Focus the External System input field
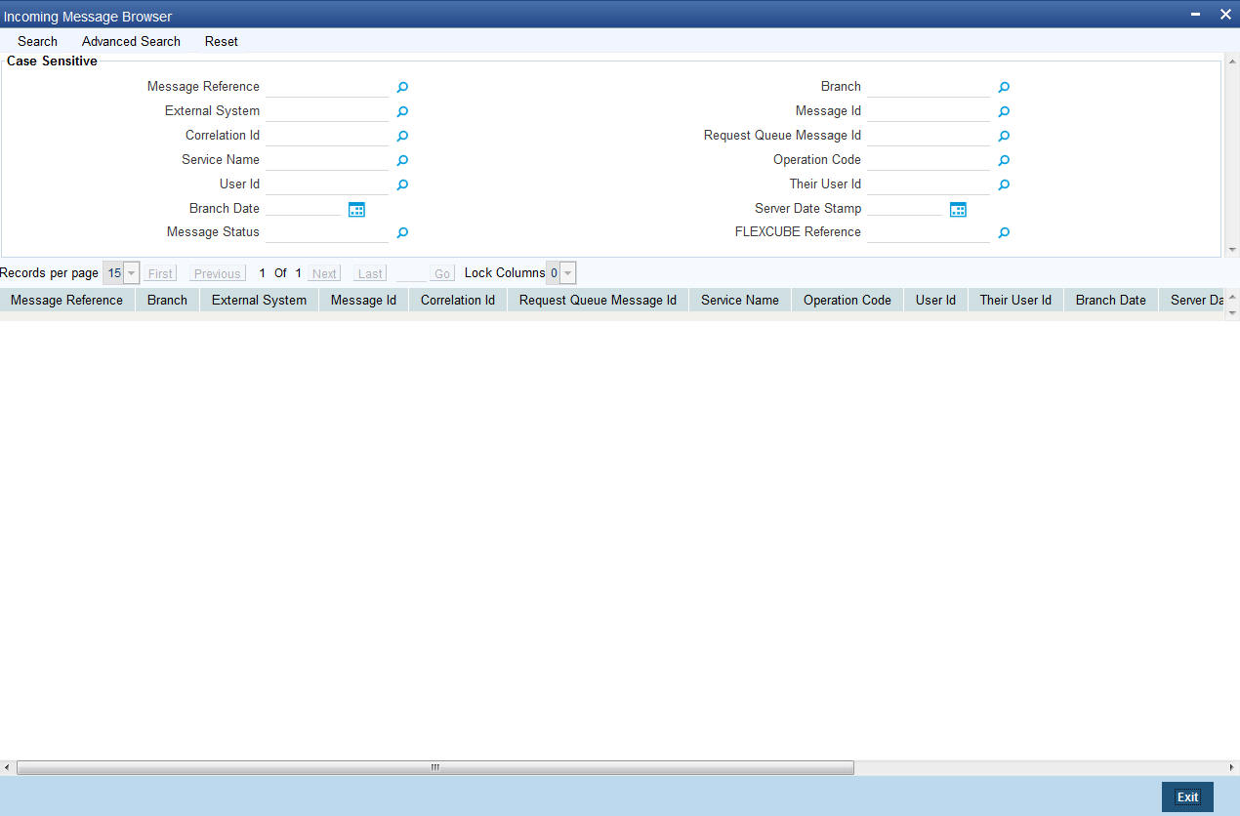 pyautogui.click(x=327, y=111)
